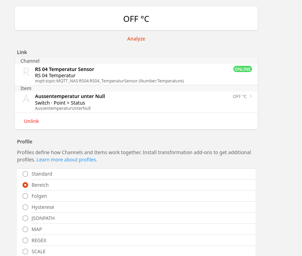Expand the Aussentemperatur item chevron arrow

pos(251,96)
